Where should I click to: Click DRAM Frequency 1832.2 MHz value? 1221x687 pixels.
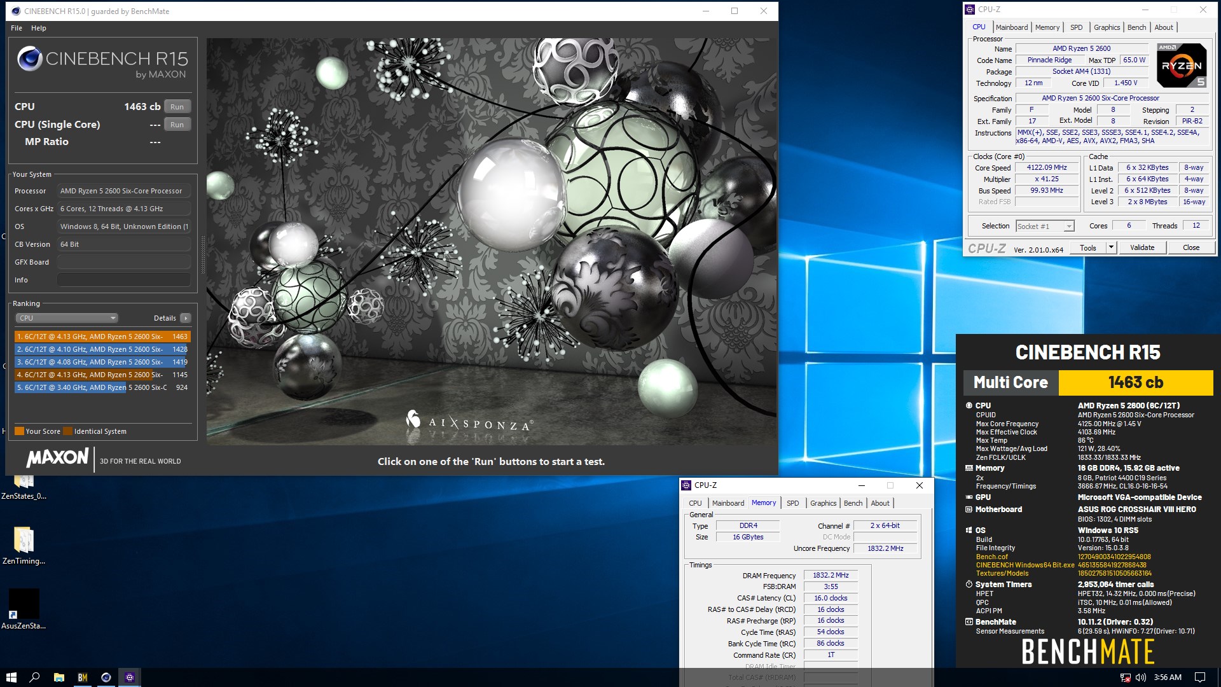[831, 575]
